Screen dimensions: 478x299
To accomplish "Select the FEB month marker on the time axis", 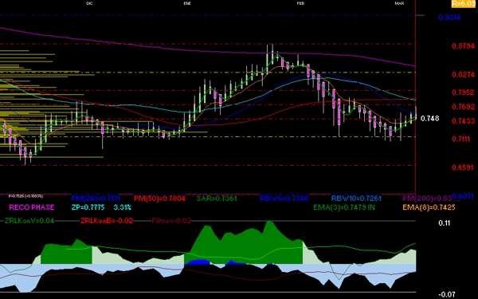I will [x=300, y=3].
